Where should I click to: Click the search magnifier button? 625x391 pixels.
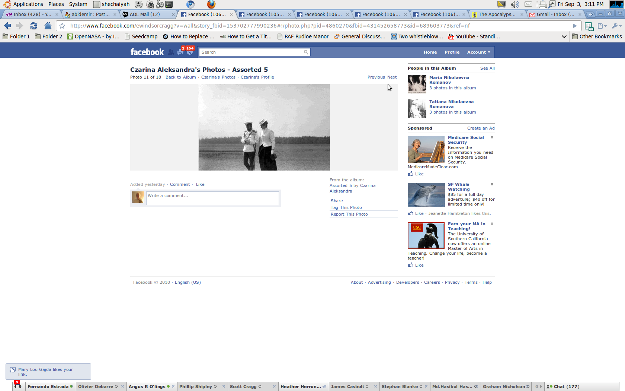tap(306, 52)
